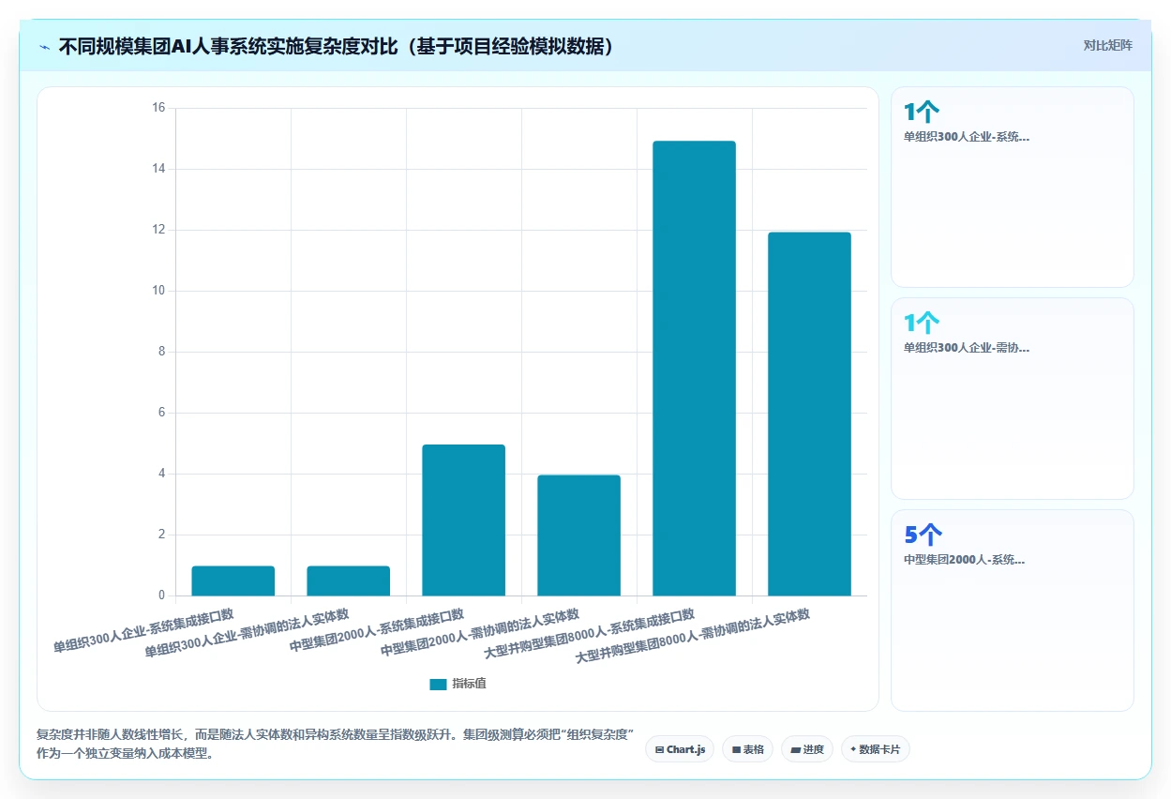Viewport: 1171px width, 799px height.
Task: Open the 1个 card for 单组织300人企业-需协…
Action: [x=1013, y=399]
